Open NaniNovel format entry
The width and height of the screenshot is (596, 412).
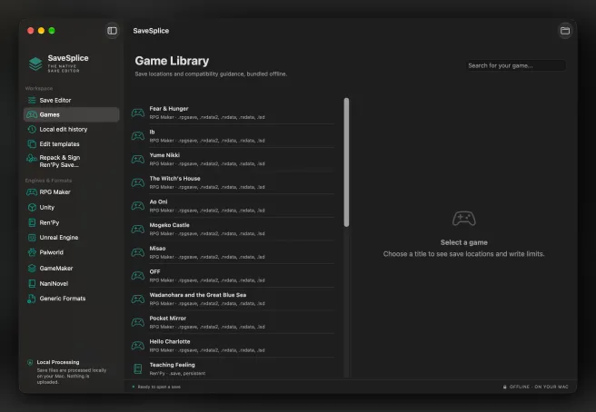(72, 284)
